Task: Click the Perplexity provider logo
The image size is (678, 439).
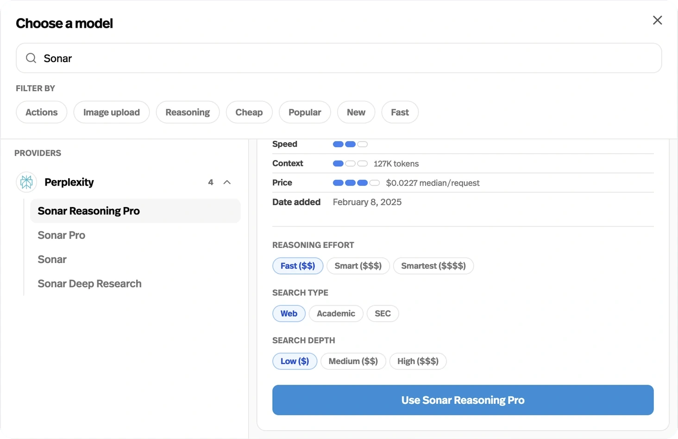Action: click(26, 182)
